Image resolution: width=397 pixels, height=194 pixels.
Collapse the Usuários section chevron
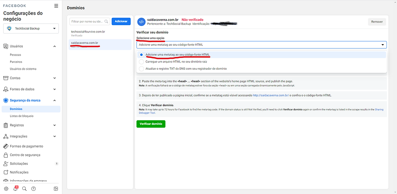(54, 46)
